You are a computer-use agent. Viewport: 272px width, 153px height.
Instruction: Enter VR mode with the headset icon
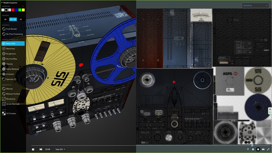[x=263, y=149]
